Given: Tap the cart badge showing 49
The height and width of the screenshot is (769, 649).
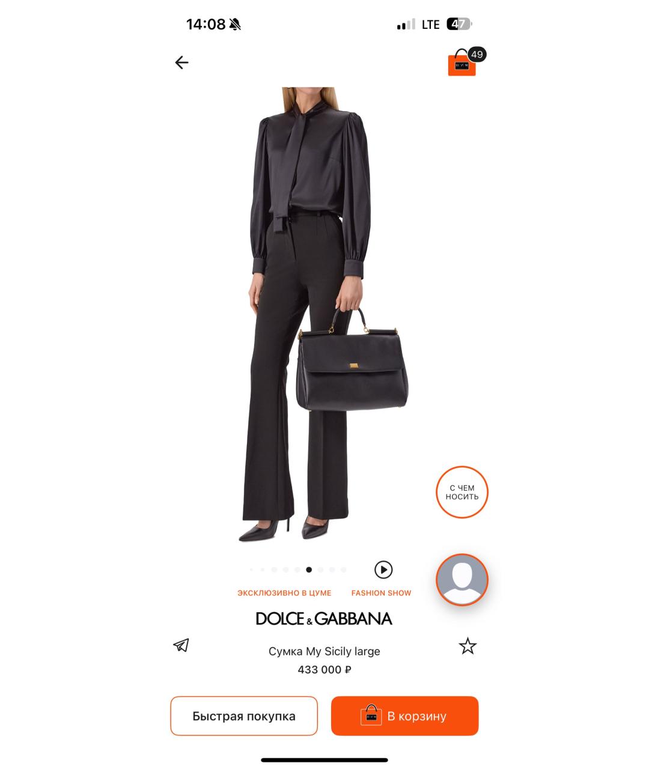Looking at the screenshot, I should coord(477,55).
